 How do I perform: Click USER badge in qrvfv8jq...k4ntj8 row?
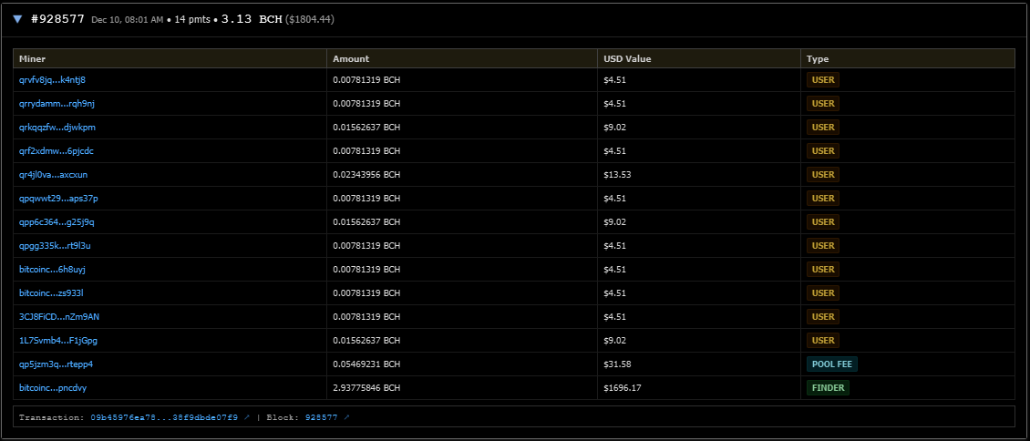[823, 80]
